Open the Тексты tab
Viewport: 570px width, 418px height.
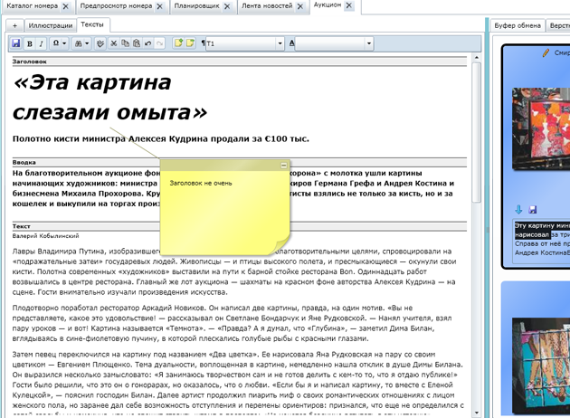[92, 24]
